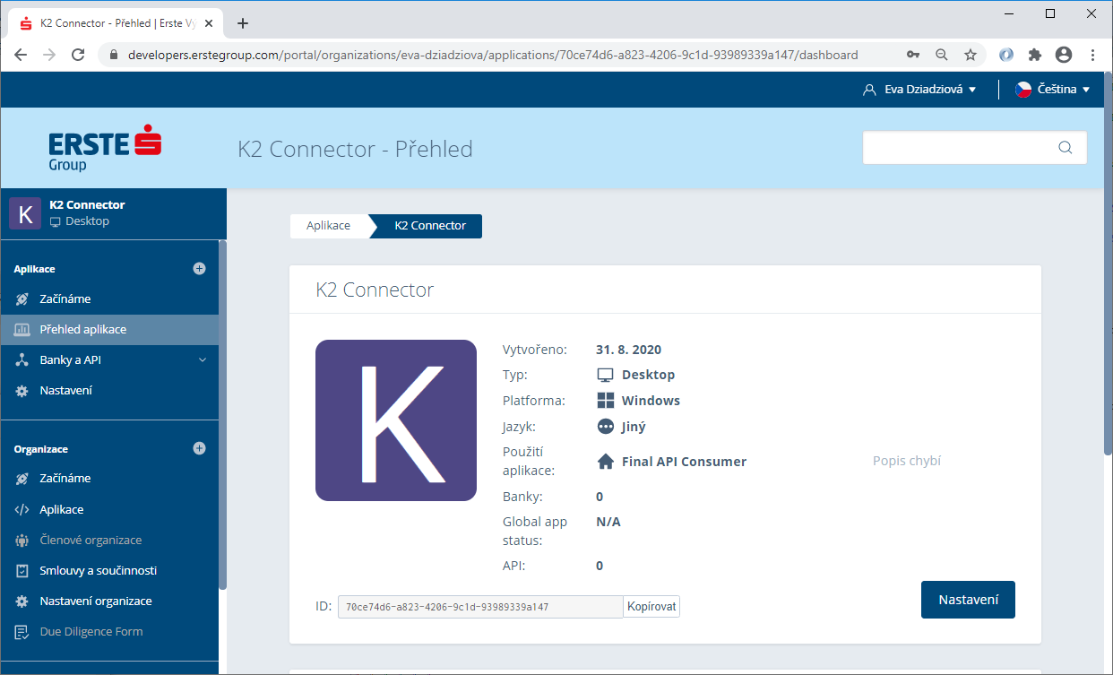The image size is (1113, 675).
Task: Click the K2 Connector name in sidebar header
Action: [87, 205]
